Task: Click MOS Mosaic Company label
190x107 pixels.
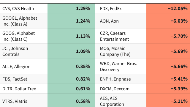Action: pyautogui.click(x=115, y=51)
